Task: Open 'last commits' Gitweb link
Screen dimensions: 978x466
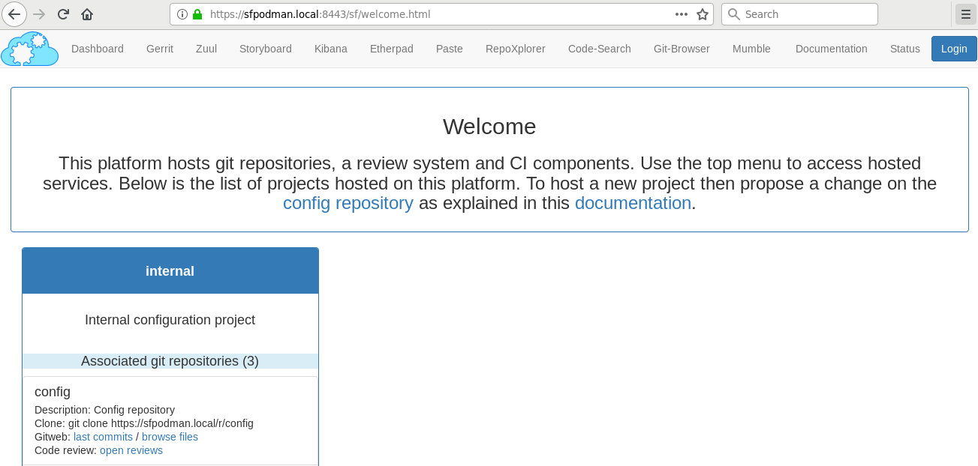Action: coord(103,437)
